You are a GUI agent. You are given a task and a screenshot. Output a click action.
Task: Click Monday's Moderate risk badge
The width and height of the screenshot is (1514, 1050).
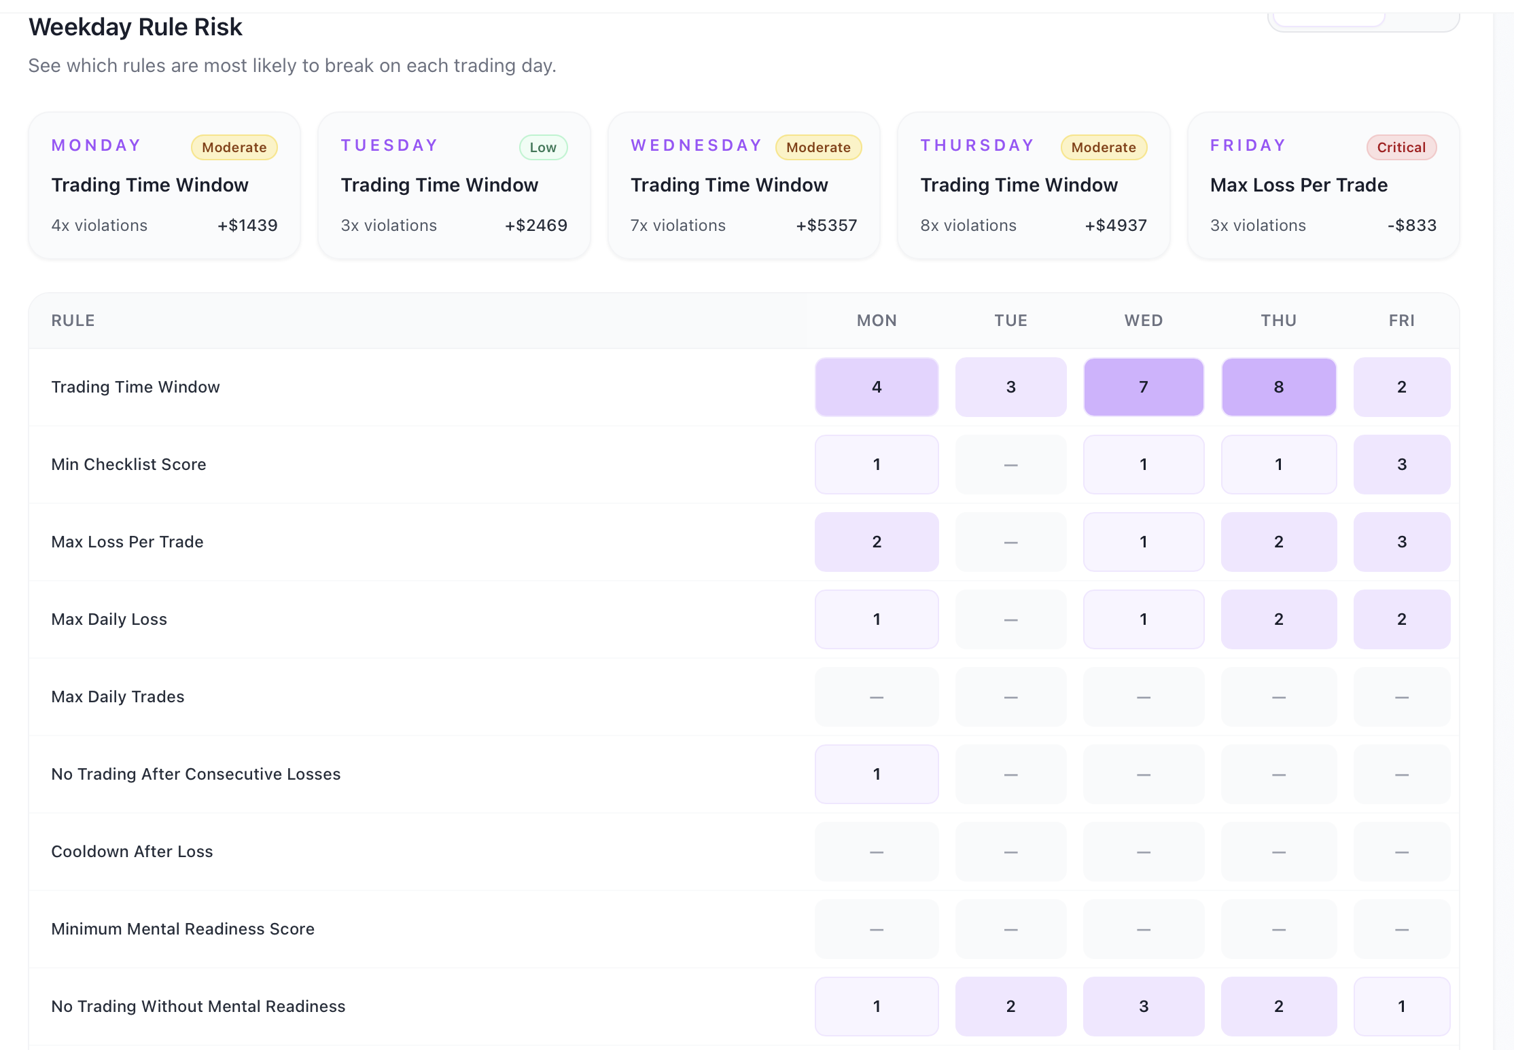click(x=234, y=147)
